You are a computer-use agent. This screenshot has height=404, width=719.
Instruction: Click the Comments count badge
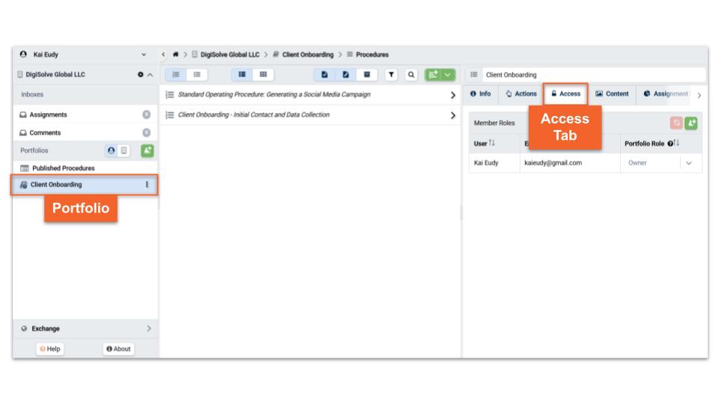click(x=146, y=133)
